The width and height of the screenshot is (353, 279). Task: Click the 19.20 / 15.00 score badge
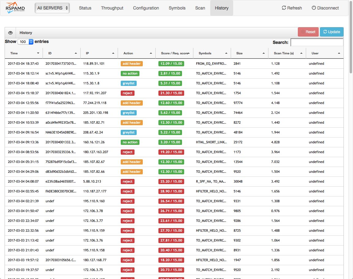(x=171, y=152)
